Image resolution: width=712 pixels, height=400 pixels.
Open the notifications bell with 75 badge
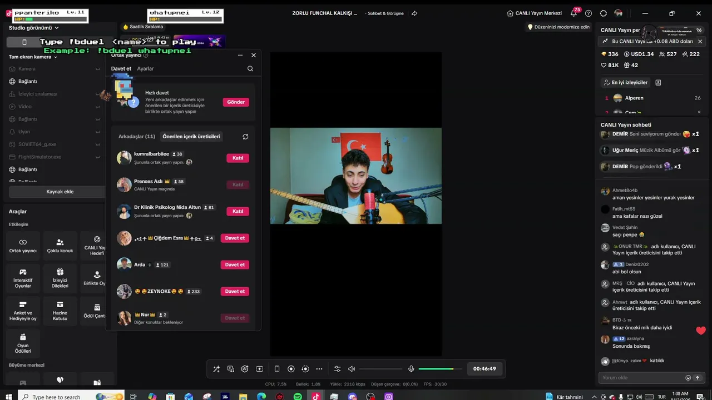[573, 13]
